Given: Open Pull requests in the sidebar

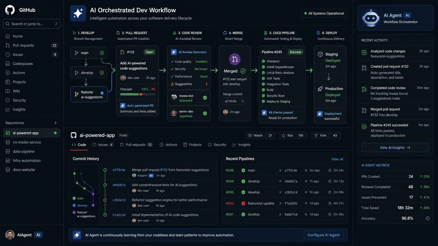Looking at the screenshot, I should pyautogui.click(x=32, y=45).
